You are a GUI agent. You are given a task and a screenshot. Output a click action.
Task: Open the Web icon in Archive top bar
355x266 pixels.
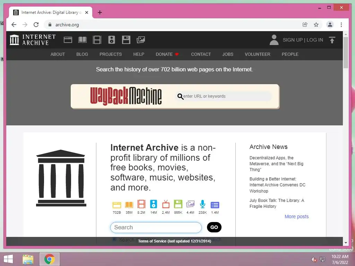tap(68, 40)
